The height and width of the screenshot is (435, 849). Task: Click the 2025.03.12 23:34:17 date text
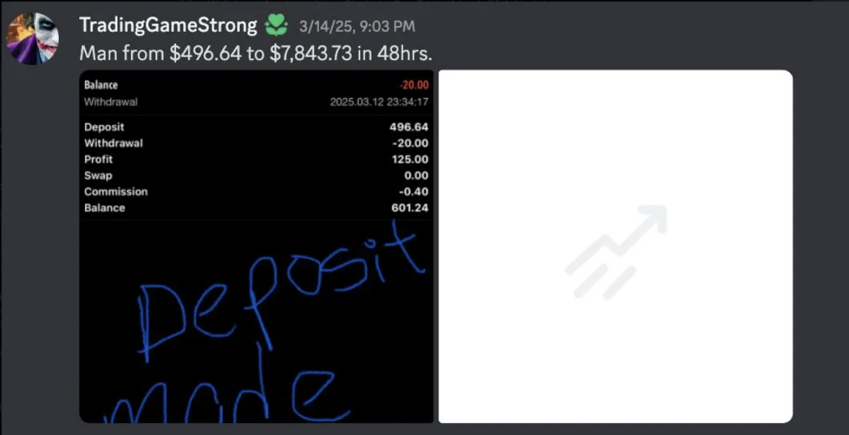(379, 102)
